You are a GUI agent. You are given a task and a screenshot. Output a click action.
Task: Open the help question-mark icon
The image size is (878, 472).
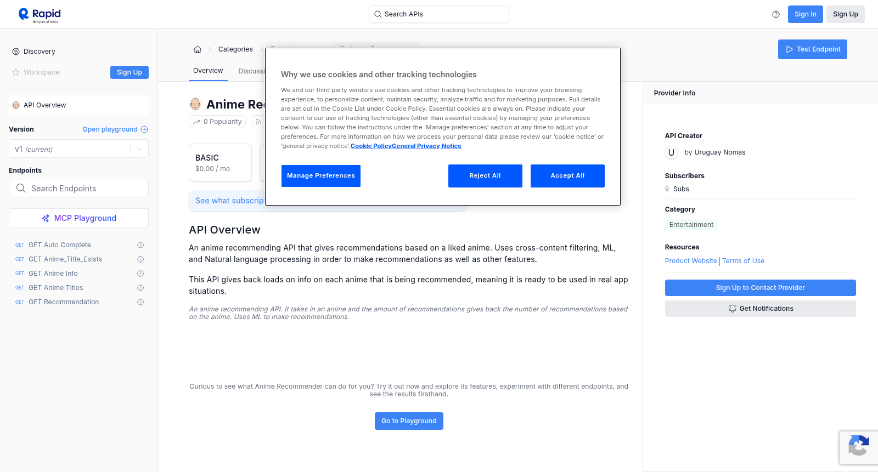(x=776, y=14)
